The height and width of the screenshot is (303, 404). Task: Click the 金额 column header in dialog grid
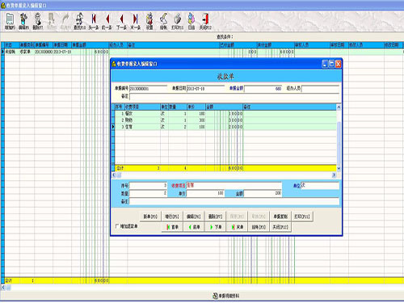pos(225,107)
